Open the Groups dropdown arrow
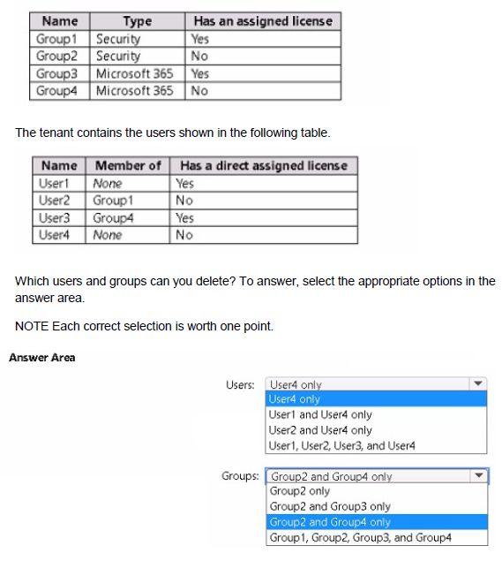Image resolution: width=502 pixels, height=561 pixels. click(x=478, y=475)
